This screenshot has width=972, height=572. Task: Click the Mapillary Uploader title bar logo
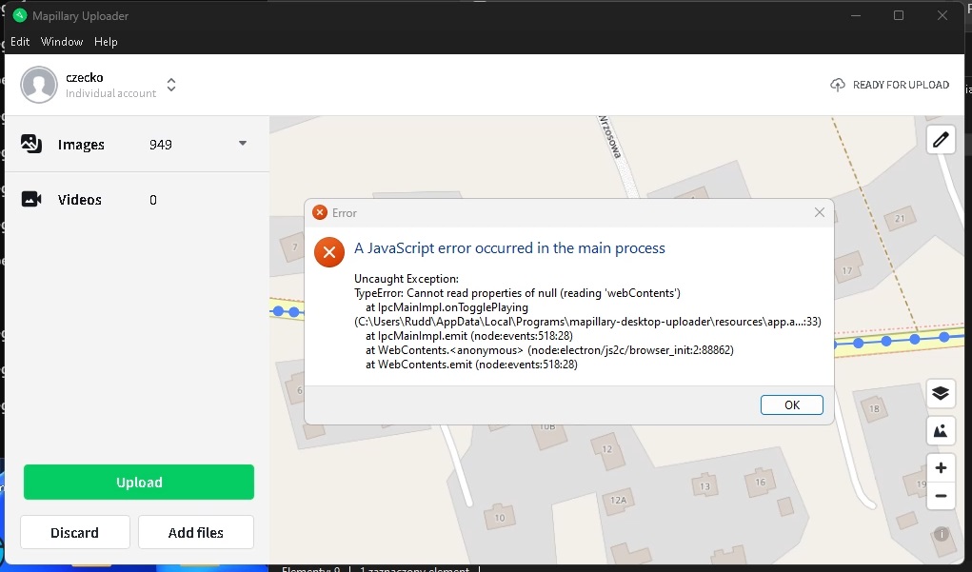tap(20, 15)
